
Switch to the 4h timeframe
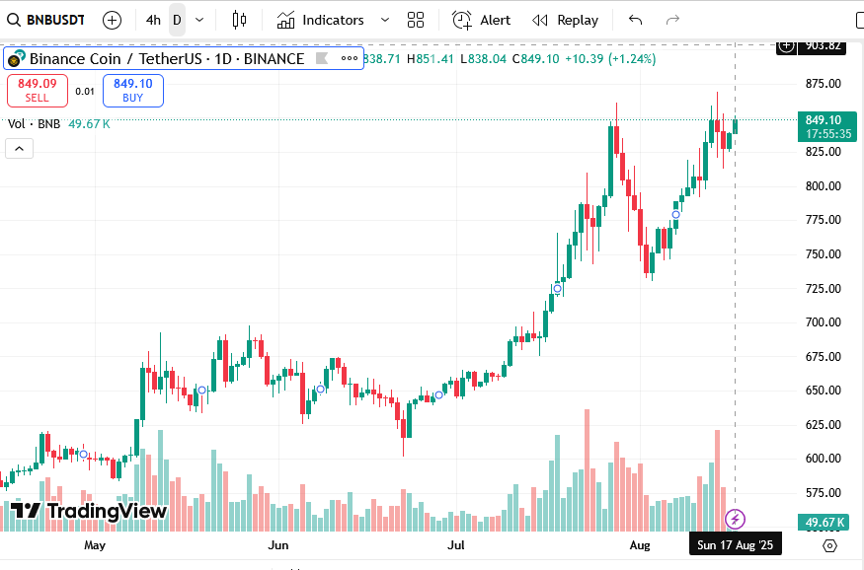[153, 20]
